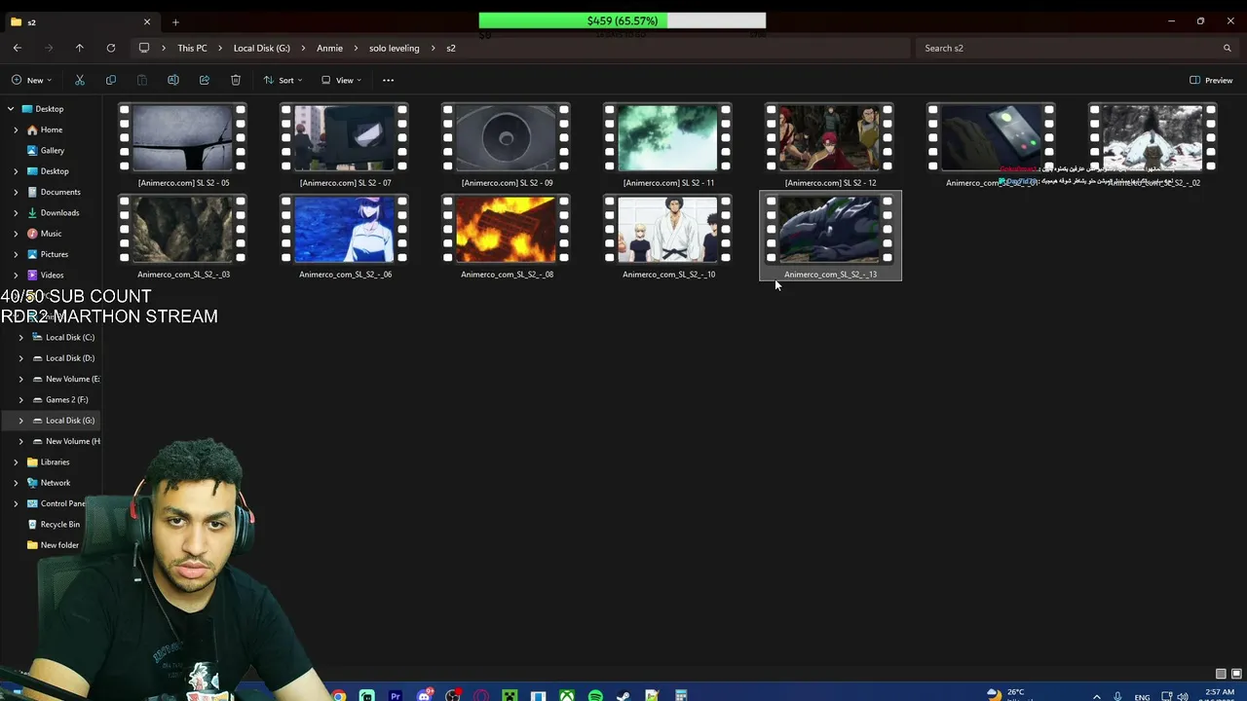Switch to details view icon in status bar
This screenshot has height=701, width=1247.
point(1221,674)
